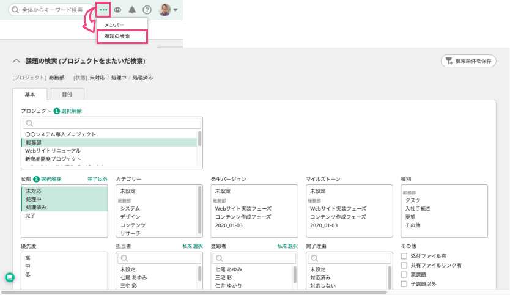This screenshot has height=295, width=510.
Task: Select コンテンツ category
Action: point(157,225)
